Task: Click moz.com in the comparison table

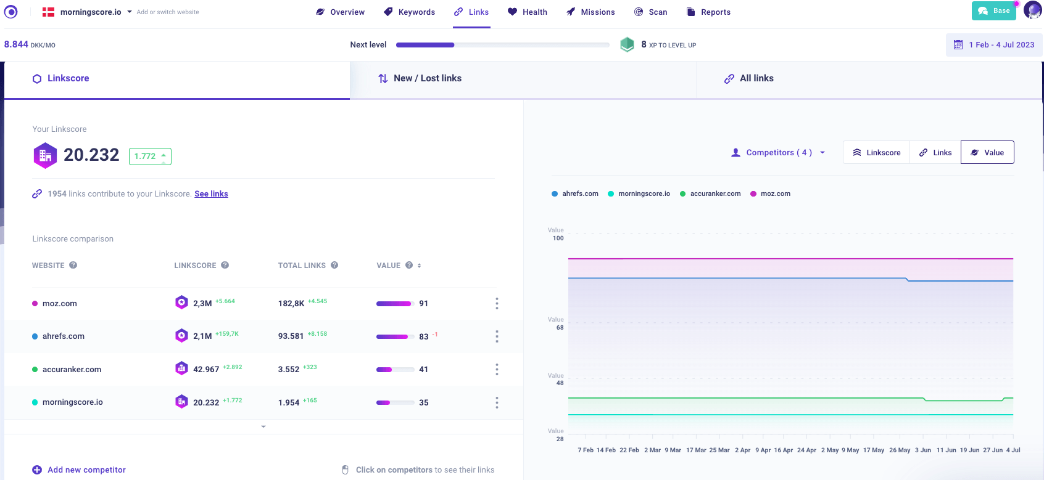Action: [60, 303]
